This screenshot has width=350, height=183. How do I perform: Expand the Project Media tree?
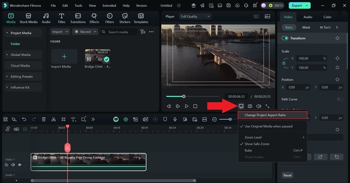(7, 33)
